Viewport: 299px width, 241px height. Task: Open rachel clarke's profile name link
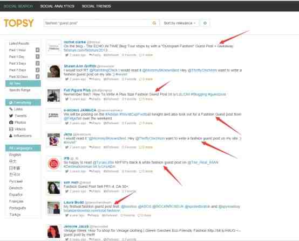[x=74, y=42]
